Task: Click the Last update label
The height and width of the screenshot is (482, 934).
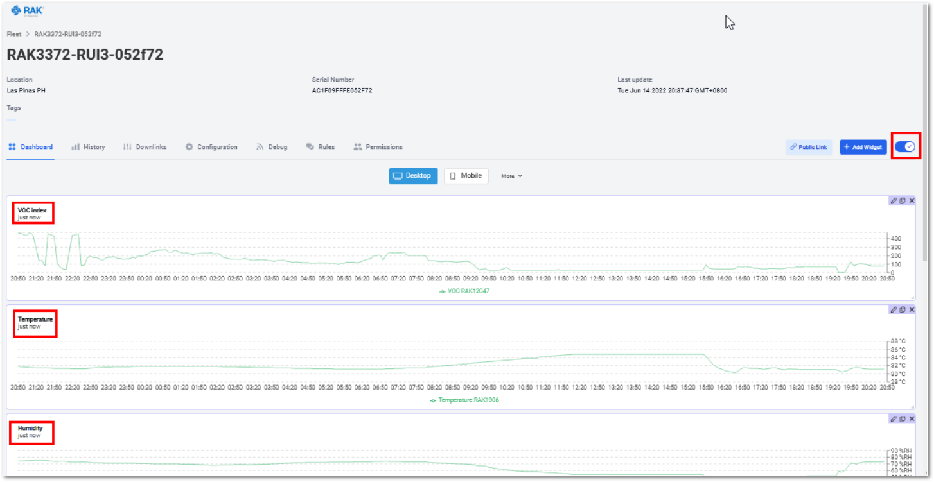Action: pos(635,80)
